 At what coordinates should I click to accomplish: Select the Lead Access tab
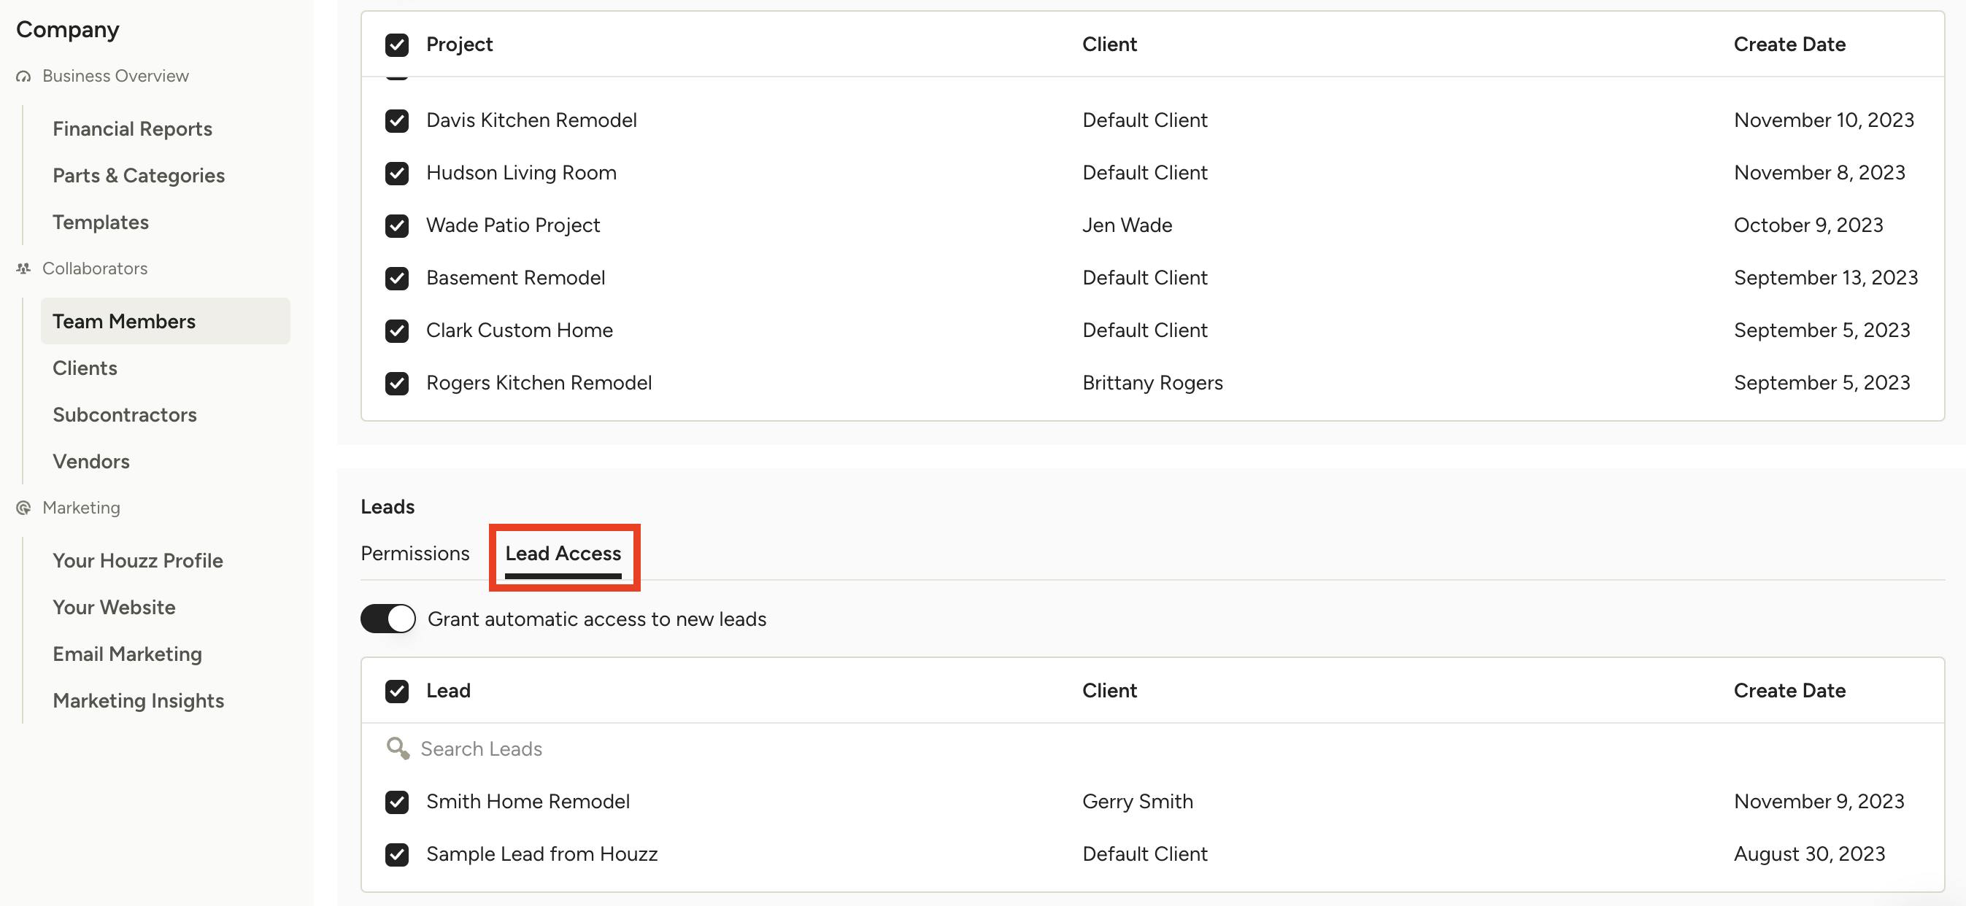click(x=563, y=554)
